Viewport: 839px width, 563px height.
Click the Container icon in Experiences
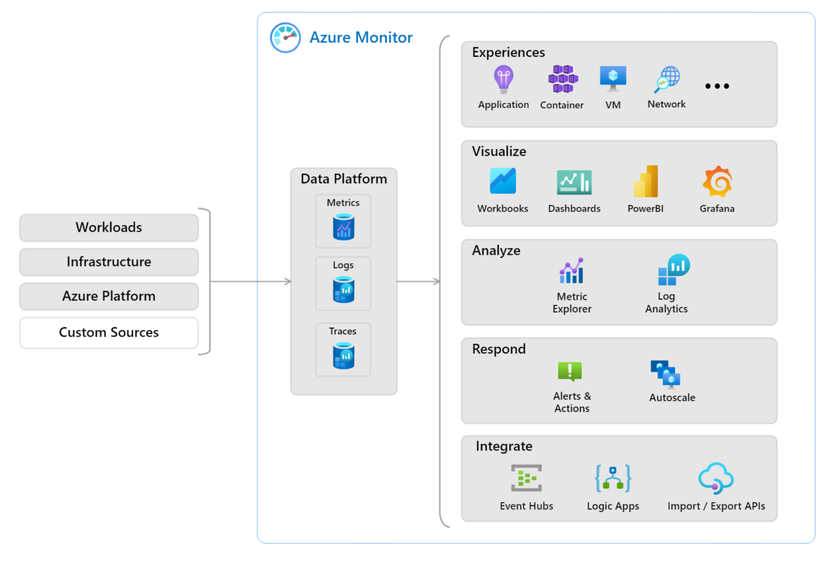(561, 77)
